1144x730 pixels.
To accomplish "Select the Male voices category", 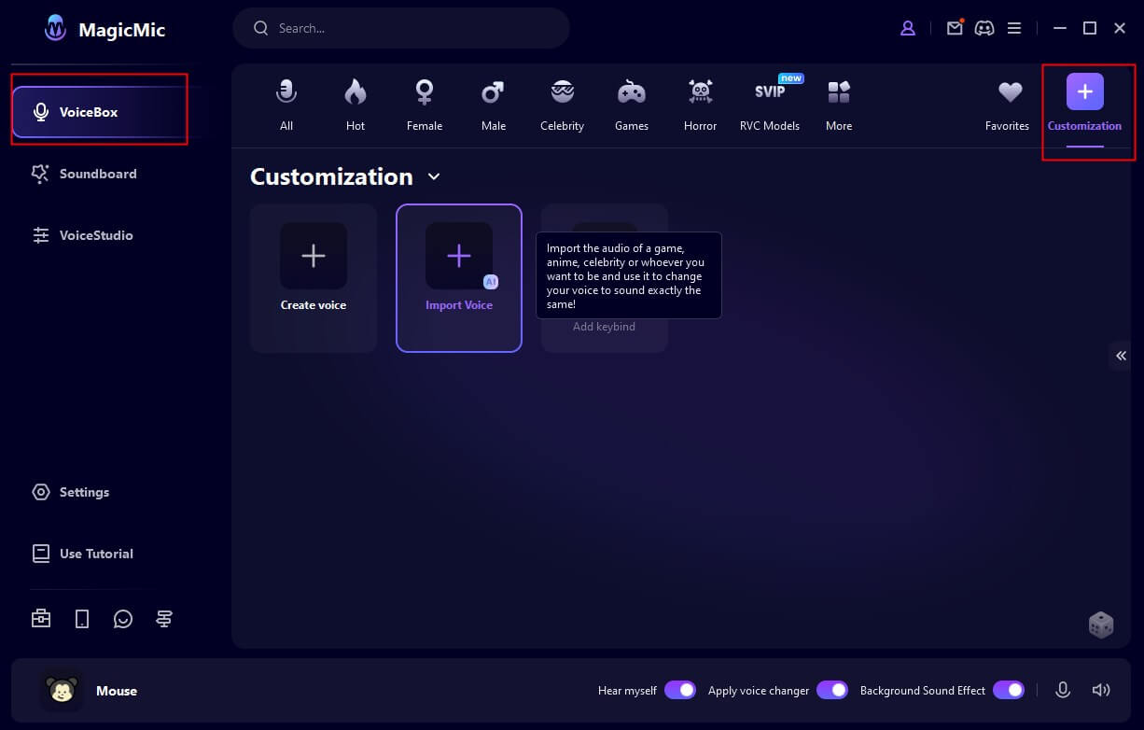I will pos(494,105).
